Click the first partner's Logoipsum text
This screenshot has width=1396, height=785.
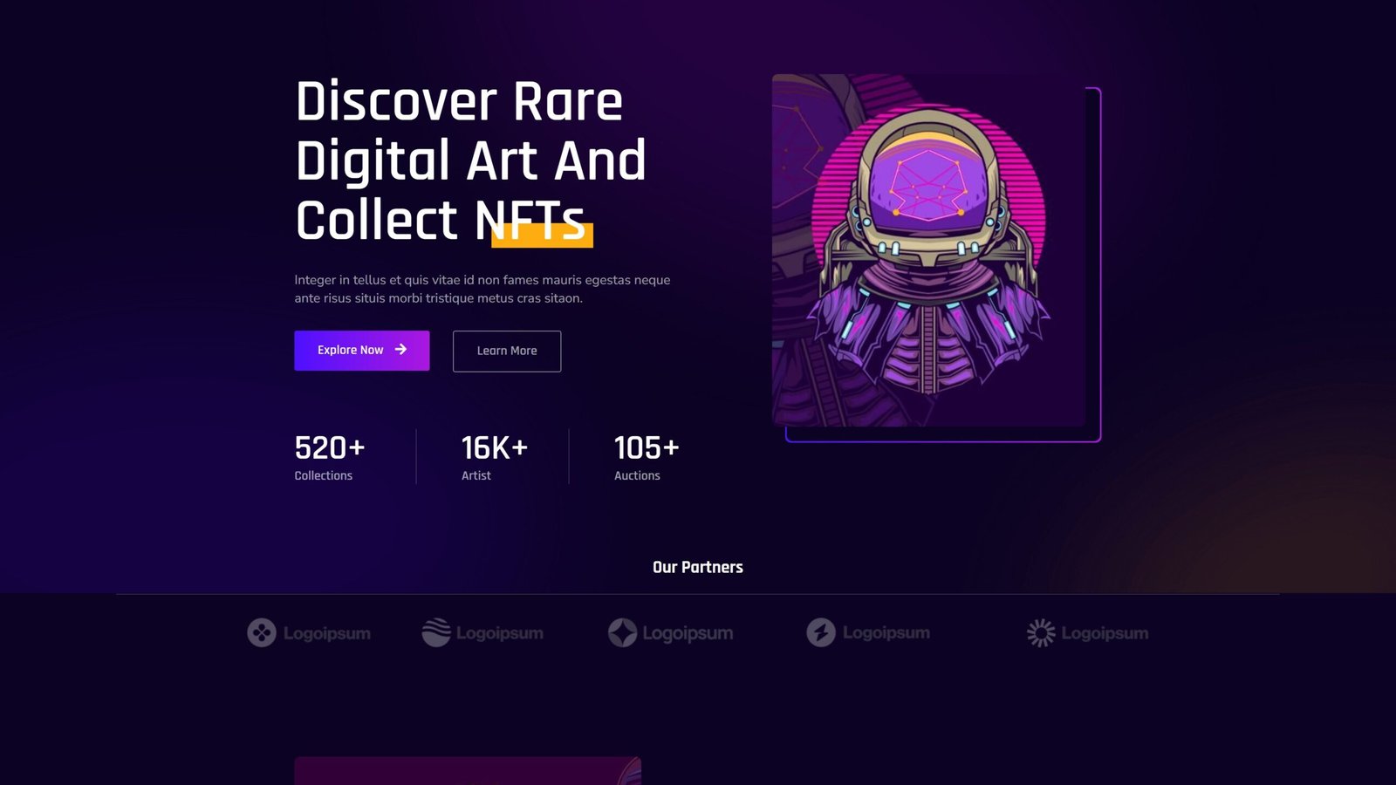tap(327, 633)
